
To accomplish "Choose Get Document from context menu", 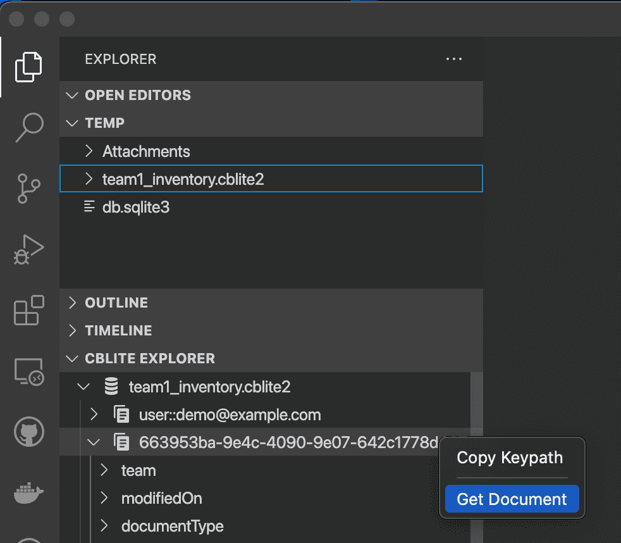I will [x=512, y=499].
